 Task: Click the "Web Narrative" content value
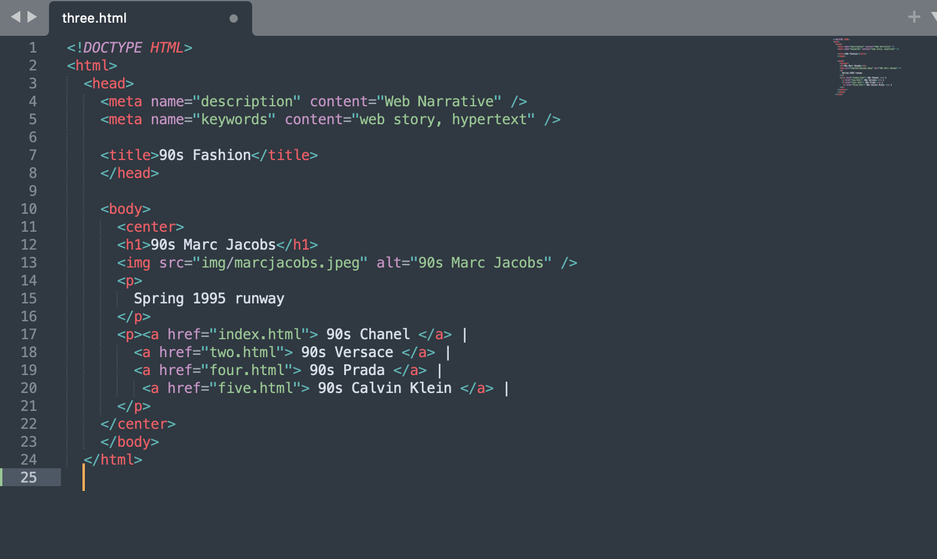tap(439, 102)
